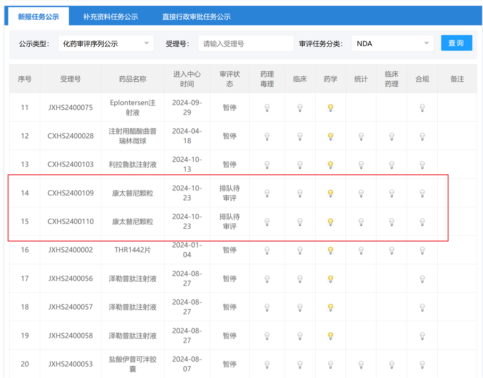
Task: Select acceptance number JXHS2400075
Action: coord(71,107)
